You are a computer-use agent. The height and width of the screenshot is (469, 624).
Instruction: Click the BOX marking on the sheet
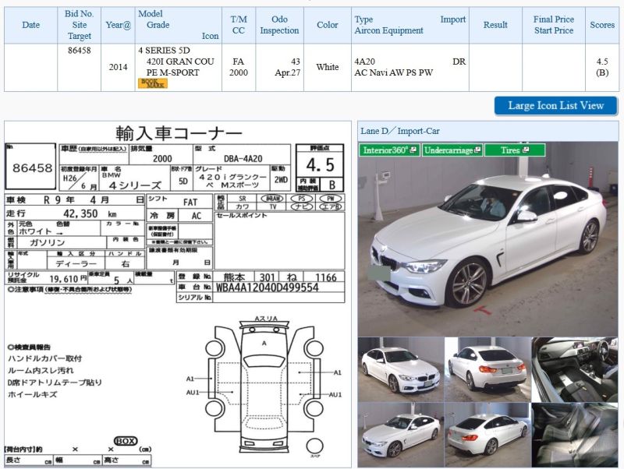[x=126, y=441]
